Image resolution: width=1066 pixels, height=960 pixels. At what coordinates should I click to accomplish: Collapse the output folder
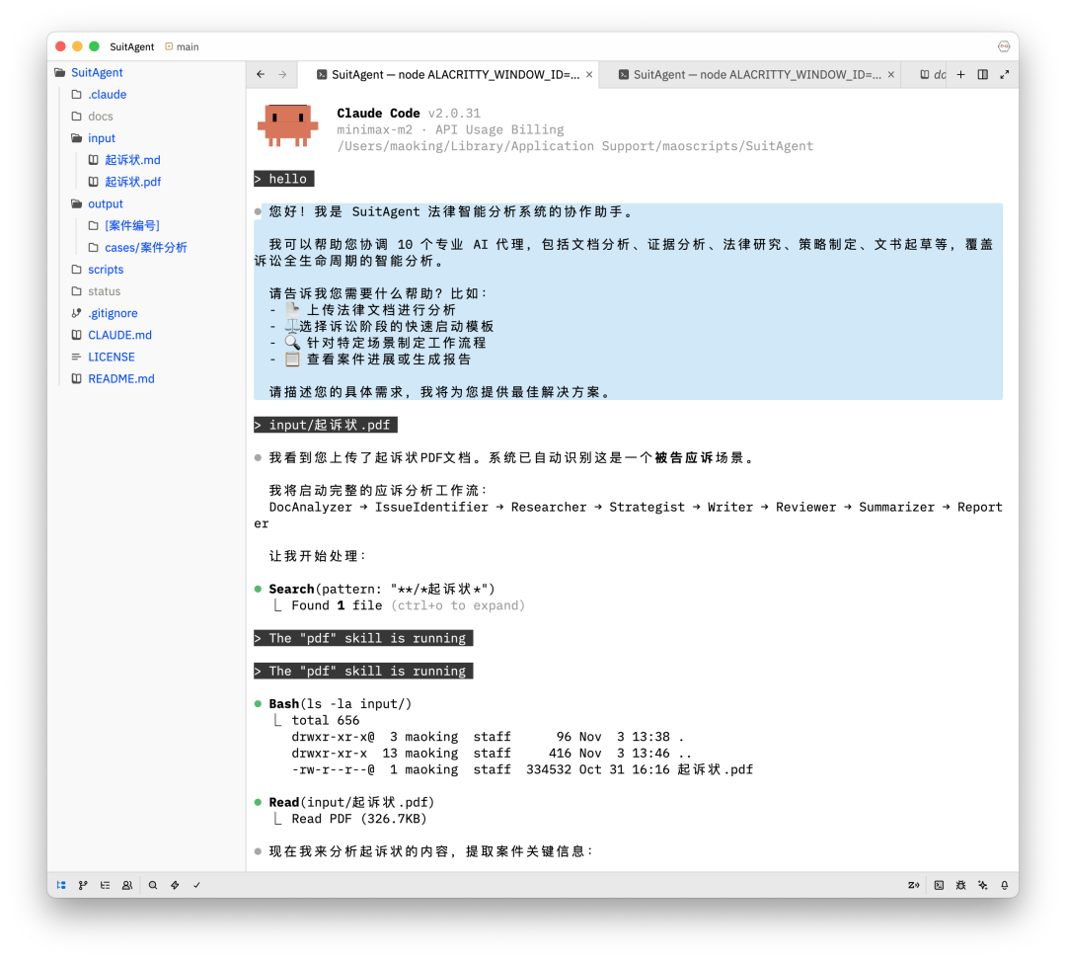106,203
